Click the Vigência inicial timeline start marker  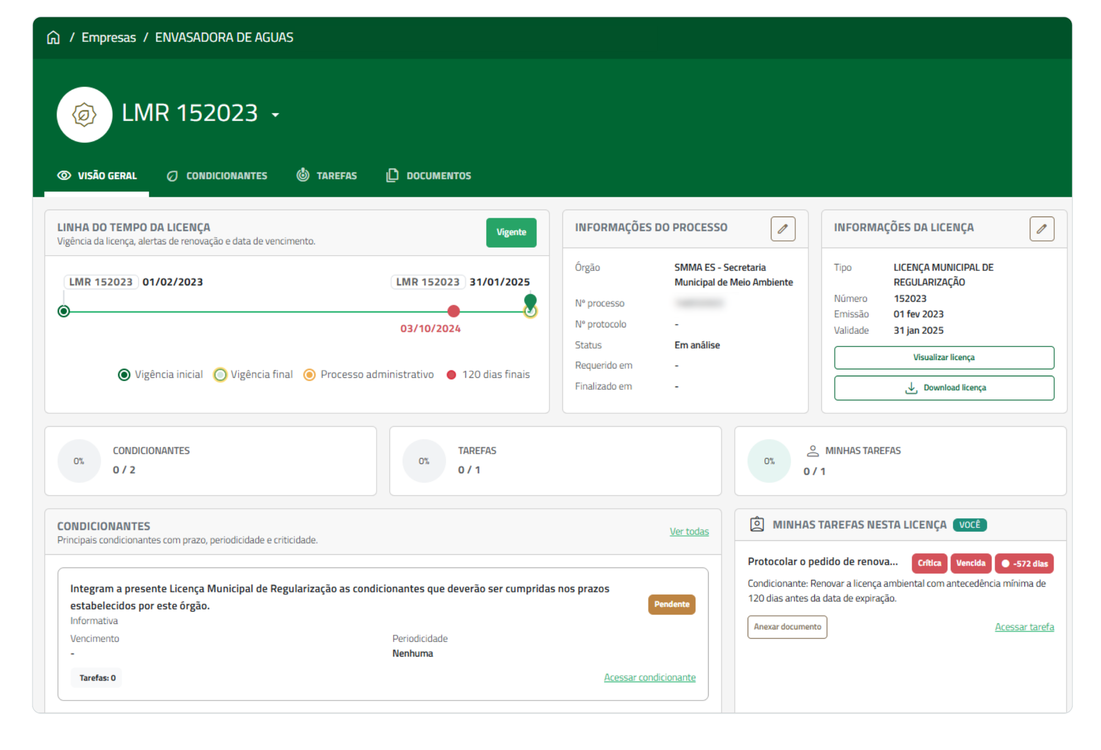pos(64,311)
